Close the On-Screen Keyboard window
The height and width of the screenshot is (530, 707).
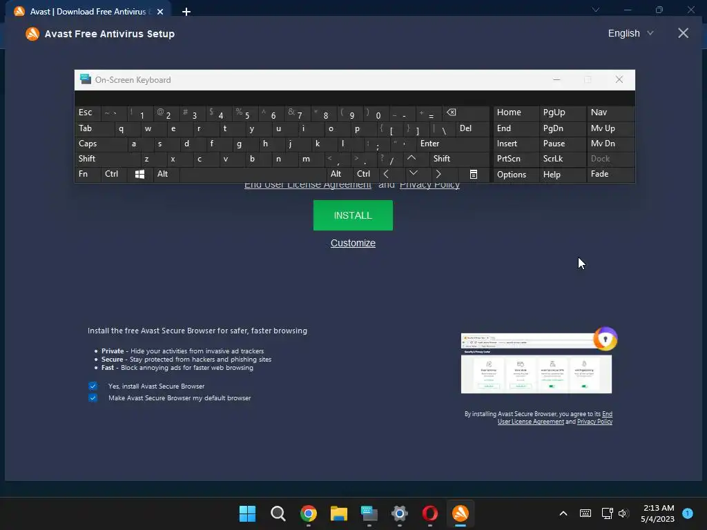click(619, 80)
